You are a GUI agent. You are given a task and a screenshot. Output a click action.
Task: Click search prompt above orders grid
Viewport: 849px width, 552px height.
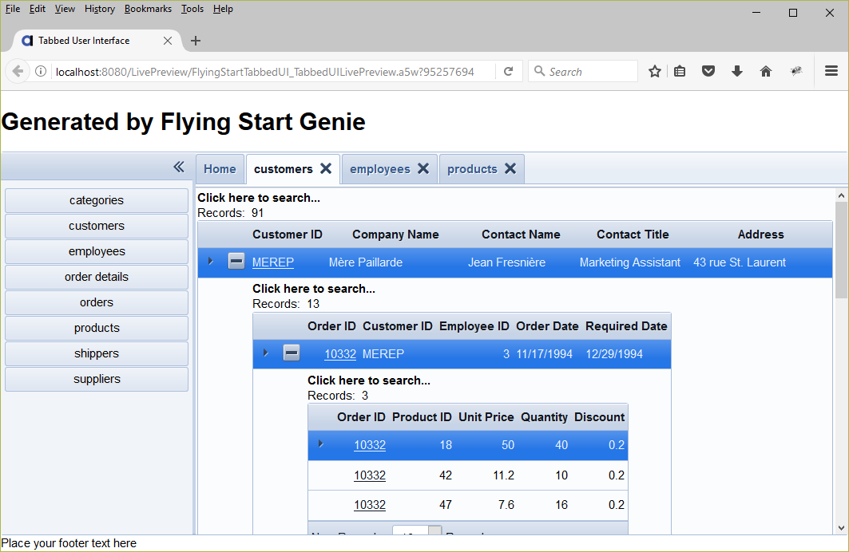314,289
